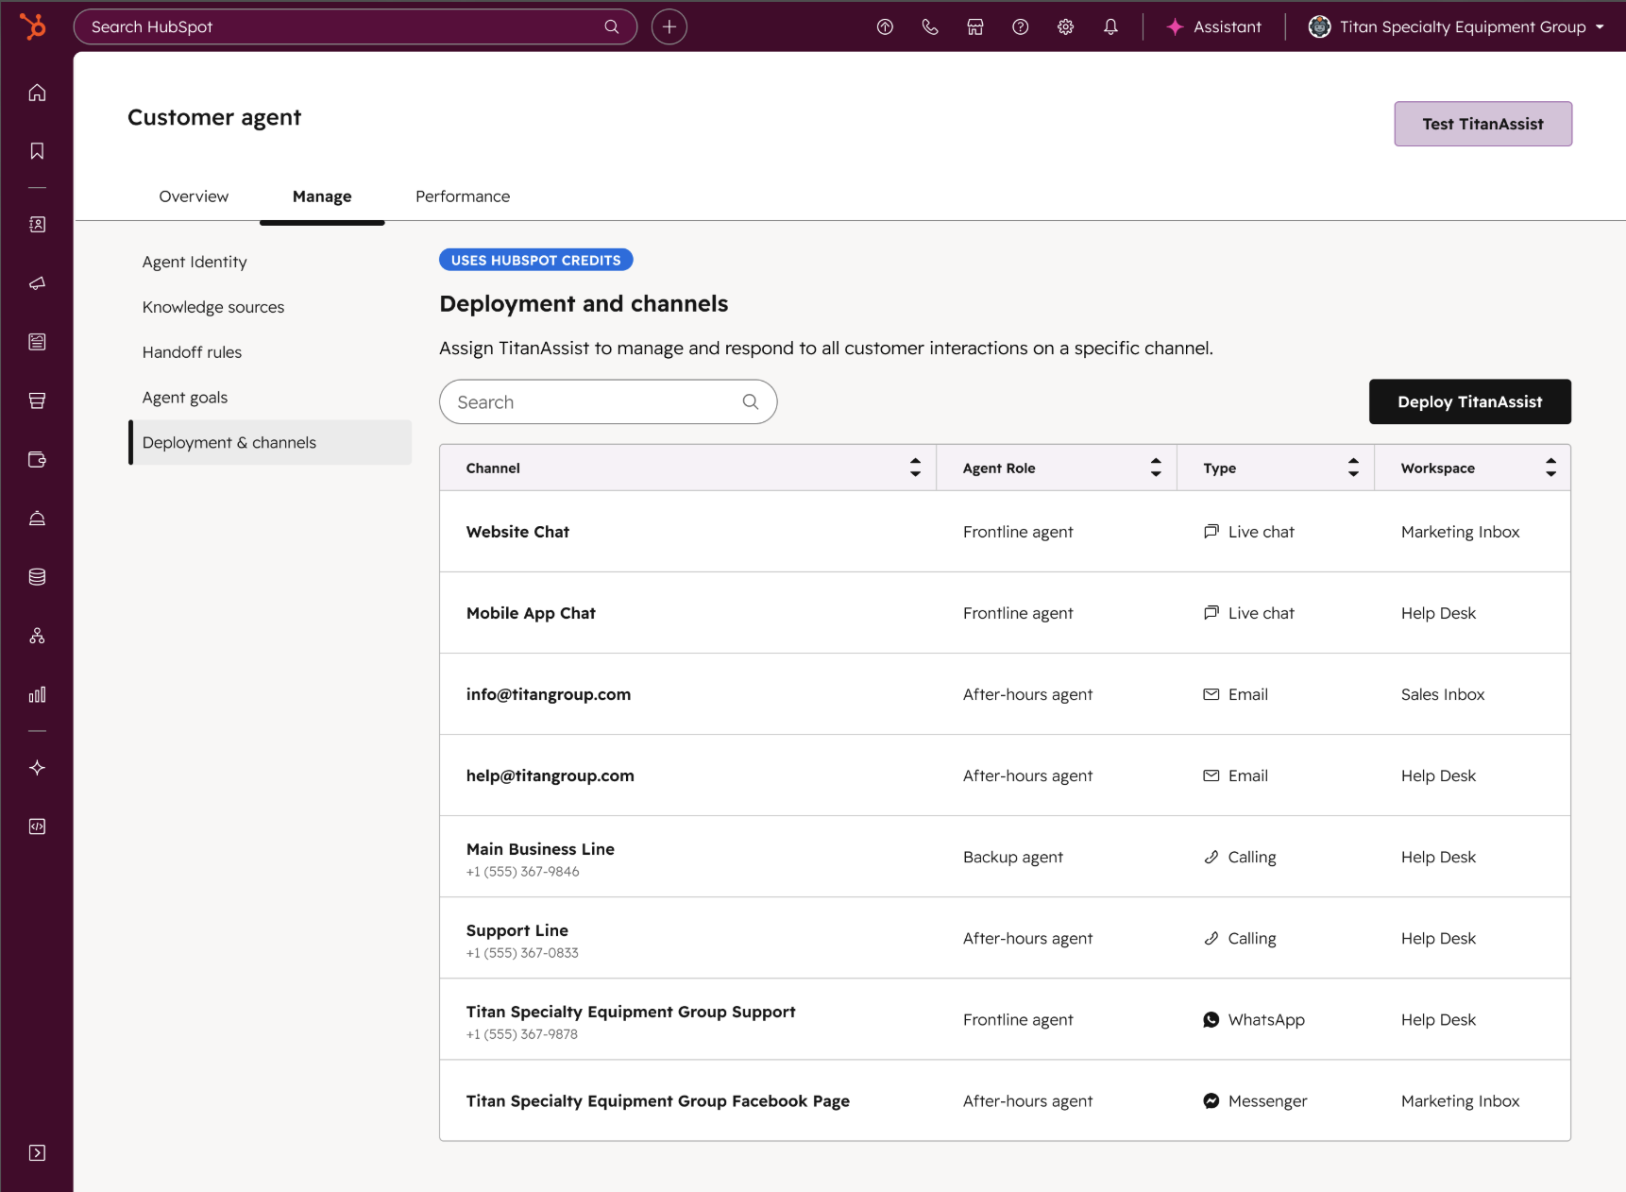
Task: Focus the channels Search field
Action: (608, 401)
